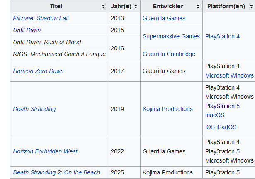Click Guerrilla Games link in first row
Image resolution: width=255 pixels, height=179 pixels.
pos(164,18)
